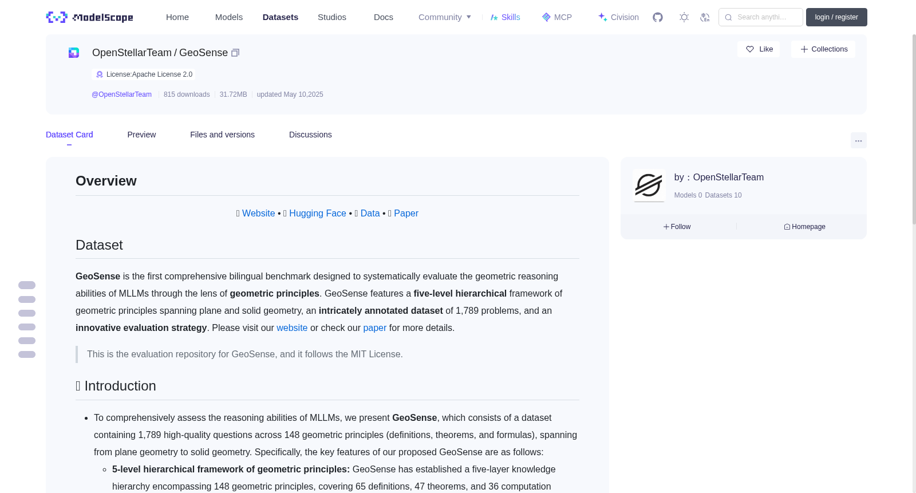Click the Overview heading
Viewport: 916px width, 493px height.
pyautogui.click(x=106, y=181)
